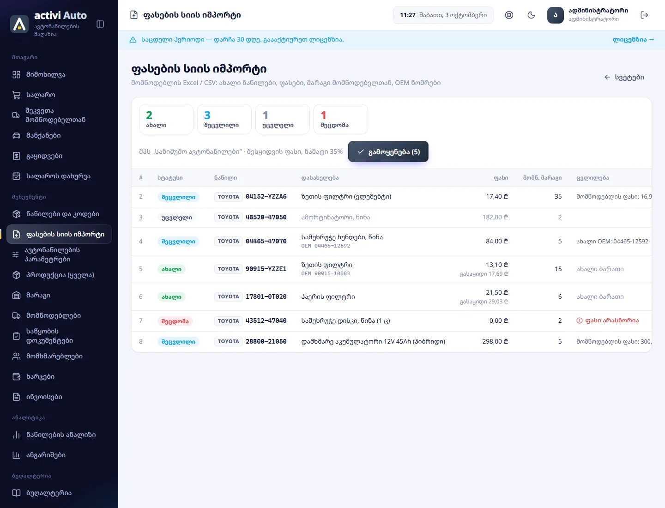
Task: Click the activi Auto logo
Action: tap(19, 24)
